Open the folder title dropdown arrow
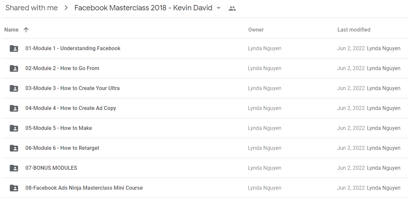409x198 pixels. click(218, 8)
